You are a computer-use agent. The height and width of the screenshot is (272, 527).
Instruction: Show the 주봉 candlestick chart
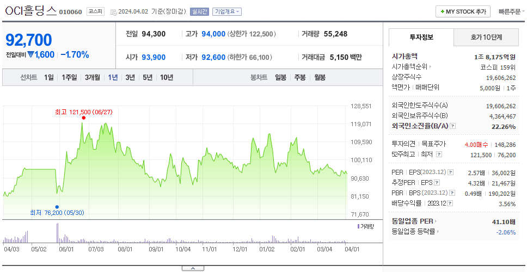[300, 78]
